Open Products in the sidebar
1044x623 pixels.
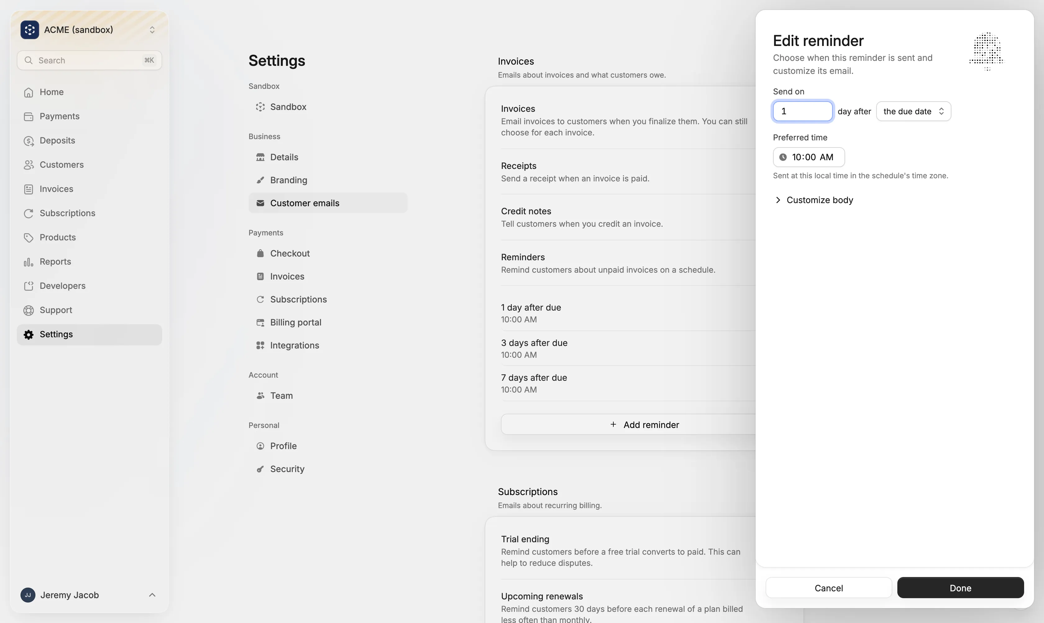pos(89,238)
